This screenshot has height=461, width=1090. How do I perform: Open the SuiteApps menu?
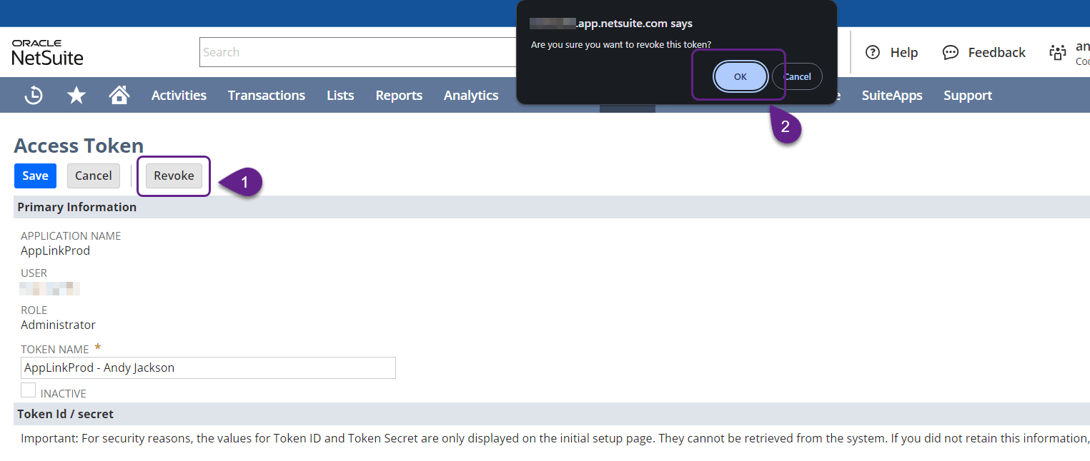point(892,95)
